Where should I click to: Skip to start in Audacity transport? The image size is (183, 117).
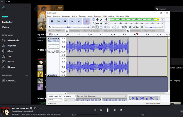coord(72,21)
